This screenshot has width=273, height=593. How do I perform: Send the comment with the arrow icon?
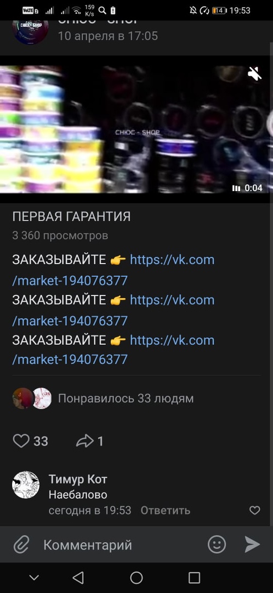(x=252, y=545)
